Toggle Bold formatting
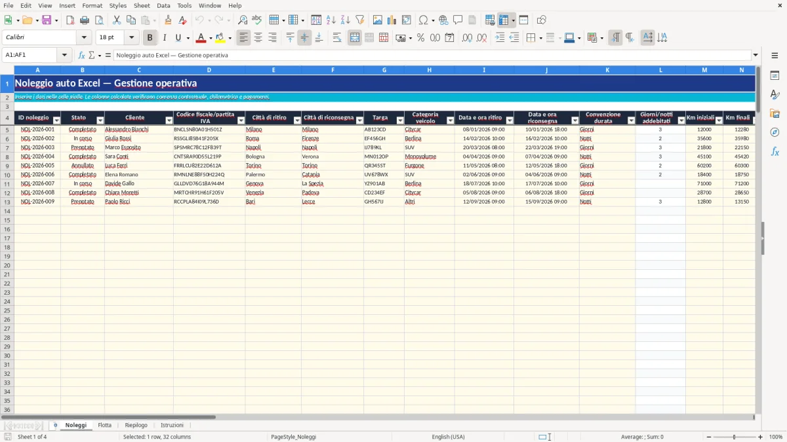 click(150, 37)
